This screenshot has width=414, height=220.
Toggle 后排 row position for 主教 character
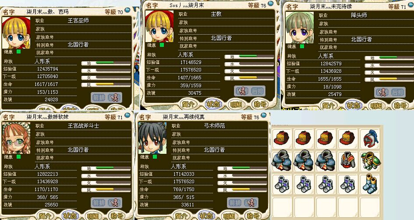click(x=257, y=91)
